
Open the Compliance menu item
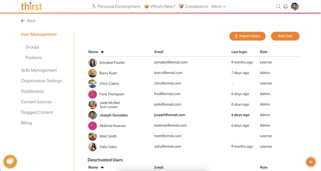[194, 7]
